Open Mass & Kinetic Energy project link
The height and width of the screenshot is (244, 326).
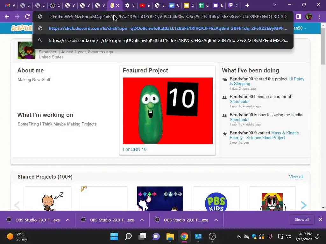click(x=264, y=135)
